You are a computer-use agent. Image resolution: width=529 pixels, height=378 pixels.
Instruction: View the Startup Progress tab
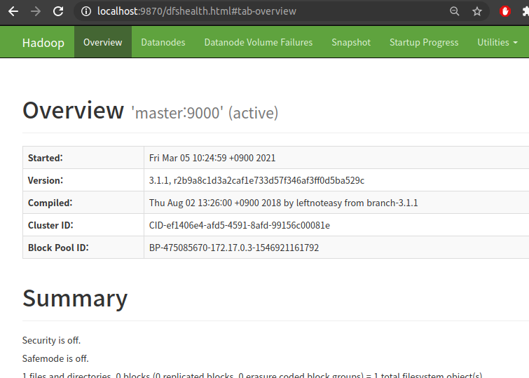(x=424, y=42)
